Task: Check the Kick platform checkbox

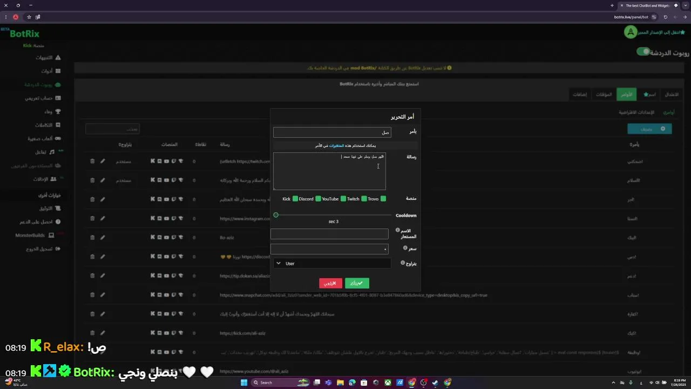Action: pyautogui.click(x=295, y=199)
